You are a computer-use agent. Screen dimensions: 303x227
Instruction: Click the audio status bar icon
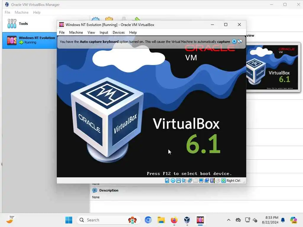click(184, 181)
